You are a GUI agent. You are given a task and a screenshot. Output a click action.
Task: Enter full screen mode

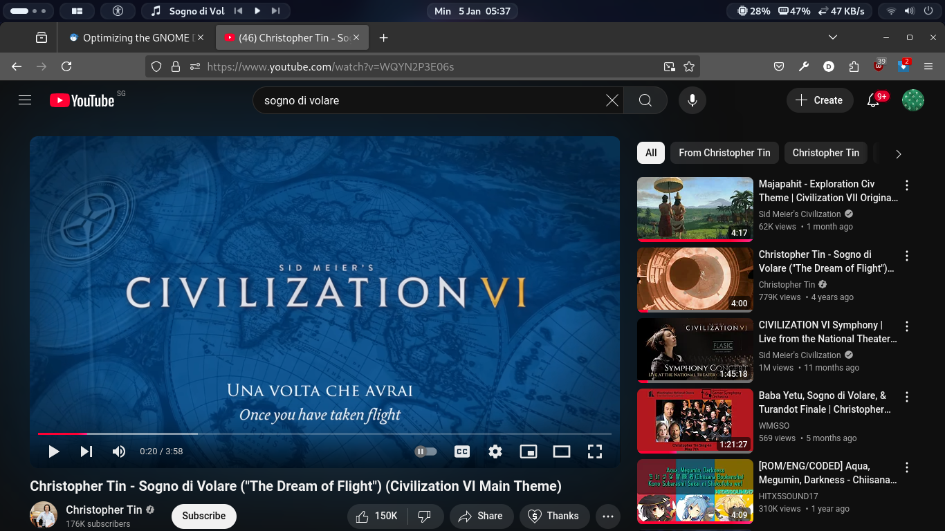pos(595,451)
